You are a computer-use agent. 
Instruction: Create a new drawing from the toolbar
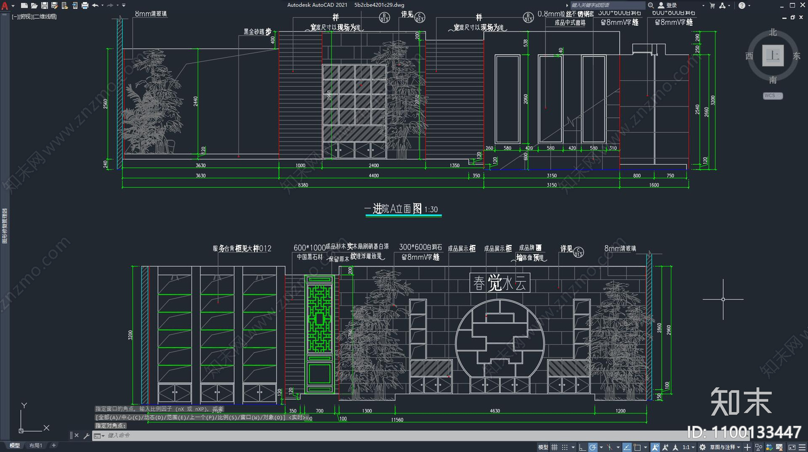(24, 6)
